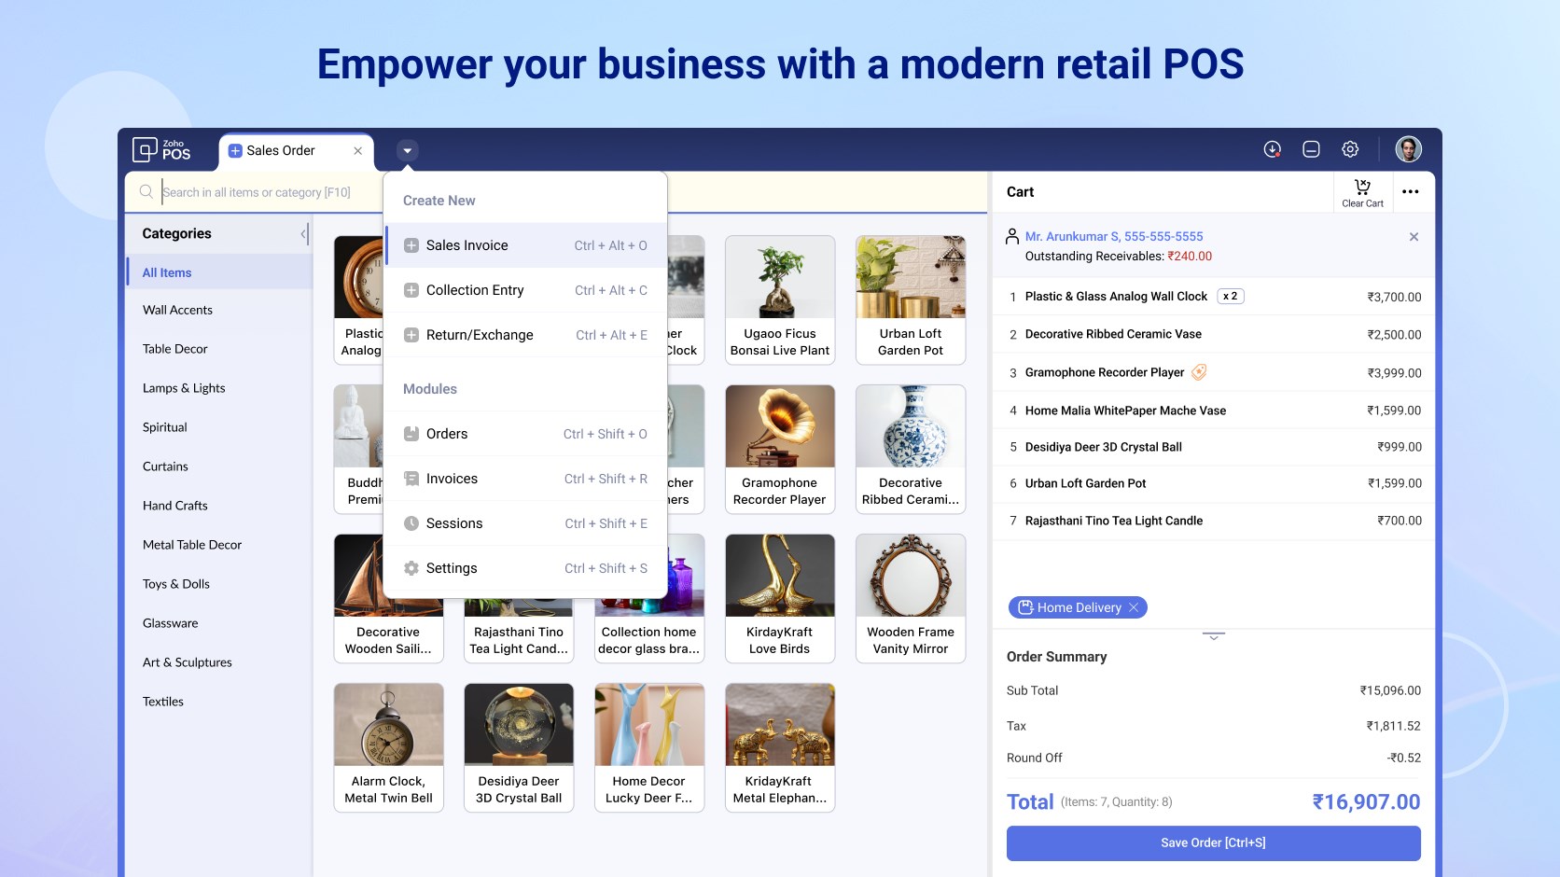Screen dimensions: 1560x877
Task: Open the user profile avatar
Action: pyautogui.click(x=1408, y=149)
